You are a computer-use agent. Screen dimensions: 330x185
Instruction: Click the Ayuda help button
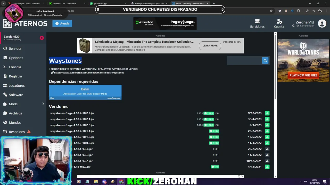click(x=62, y=23)
